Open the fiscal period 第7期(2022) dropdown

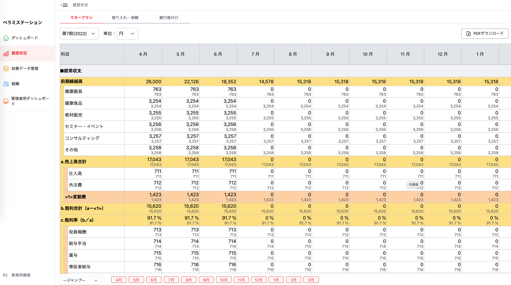[79, 34]
